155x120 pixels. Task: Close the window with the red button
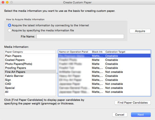[3, 2]
